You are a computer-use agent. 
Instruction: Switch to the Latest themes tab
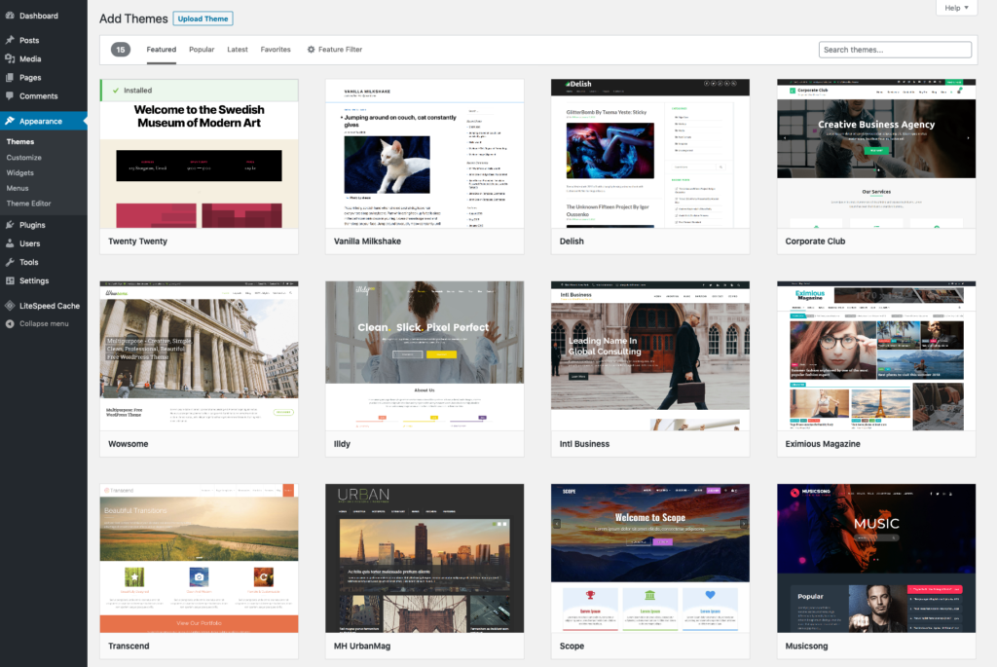238,50
